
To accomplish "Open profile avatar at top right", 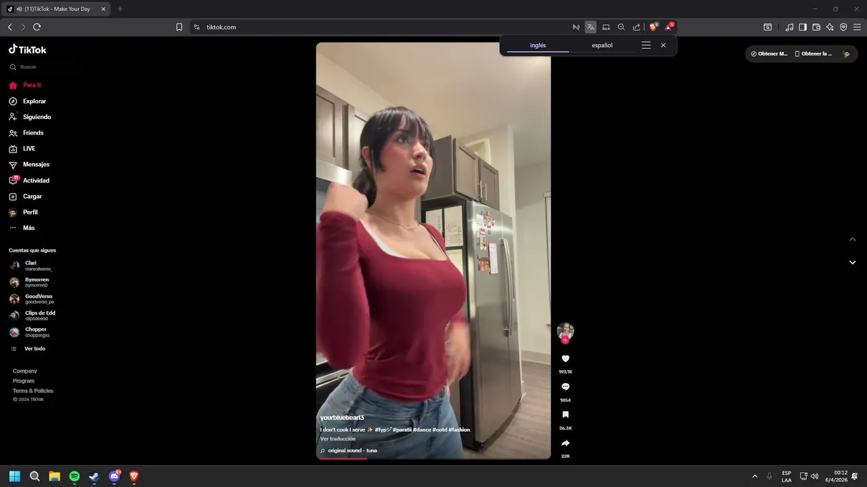I will 846,53.
